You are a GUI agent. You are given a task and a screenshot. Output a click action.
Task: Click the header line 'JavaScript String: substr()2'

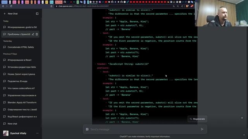click(123, 64)
